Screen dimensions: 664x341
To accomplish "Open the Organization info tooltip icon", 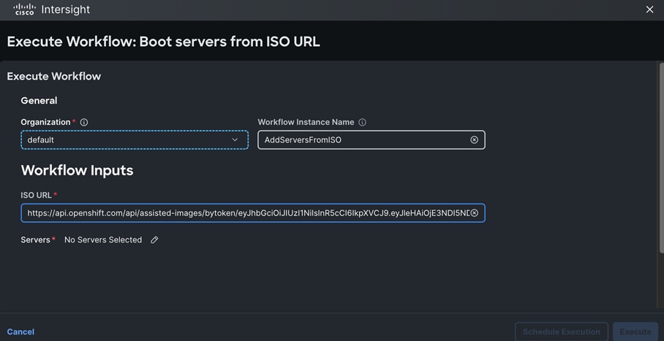I will (84, 122).
